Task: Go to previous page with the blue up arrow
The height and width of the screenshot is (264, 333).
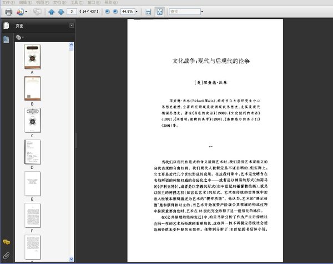Action: click(52, 12)
